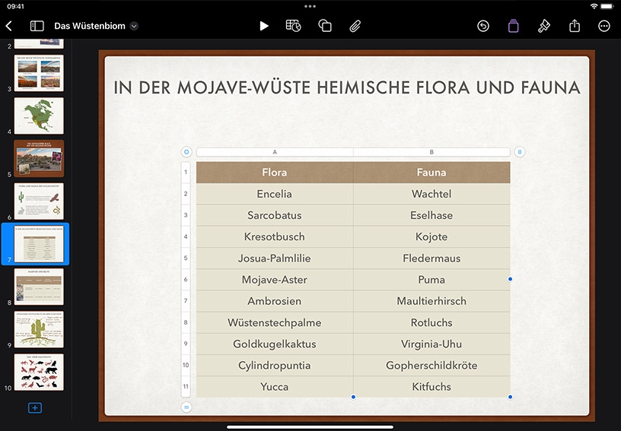Insert a table or chart from the toolbar
Screen dimensions: 621x431
click(x=293, y=26)
